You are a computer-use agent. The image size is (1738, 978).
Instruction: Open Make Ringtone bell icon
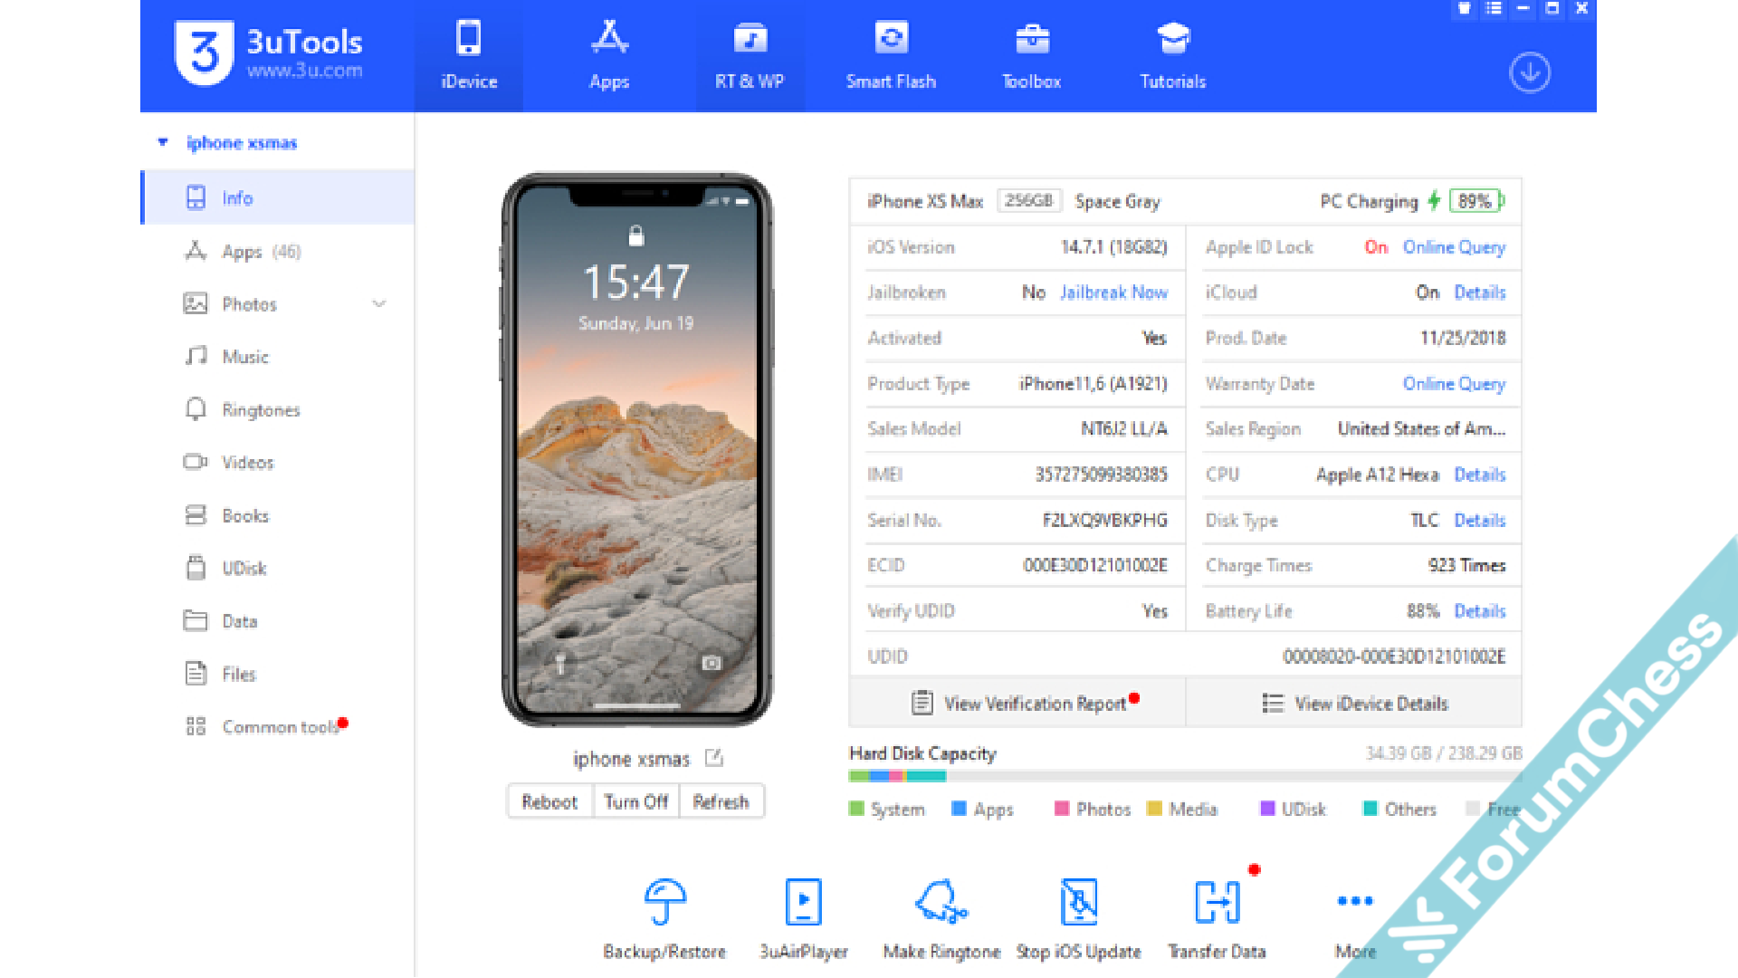pos(941,902)
